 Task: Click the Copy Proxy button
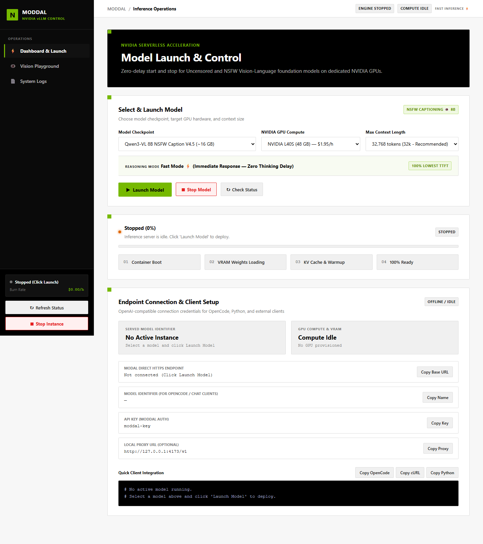point(438,448)
